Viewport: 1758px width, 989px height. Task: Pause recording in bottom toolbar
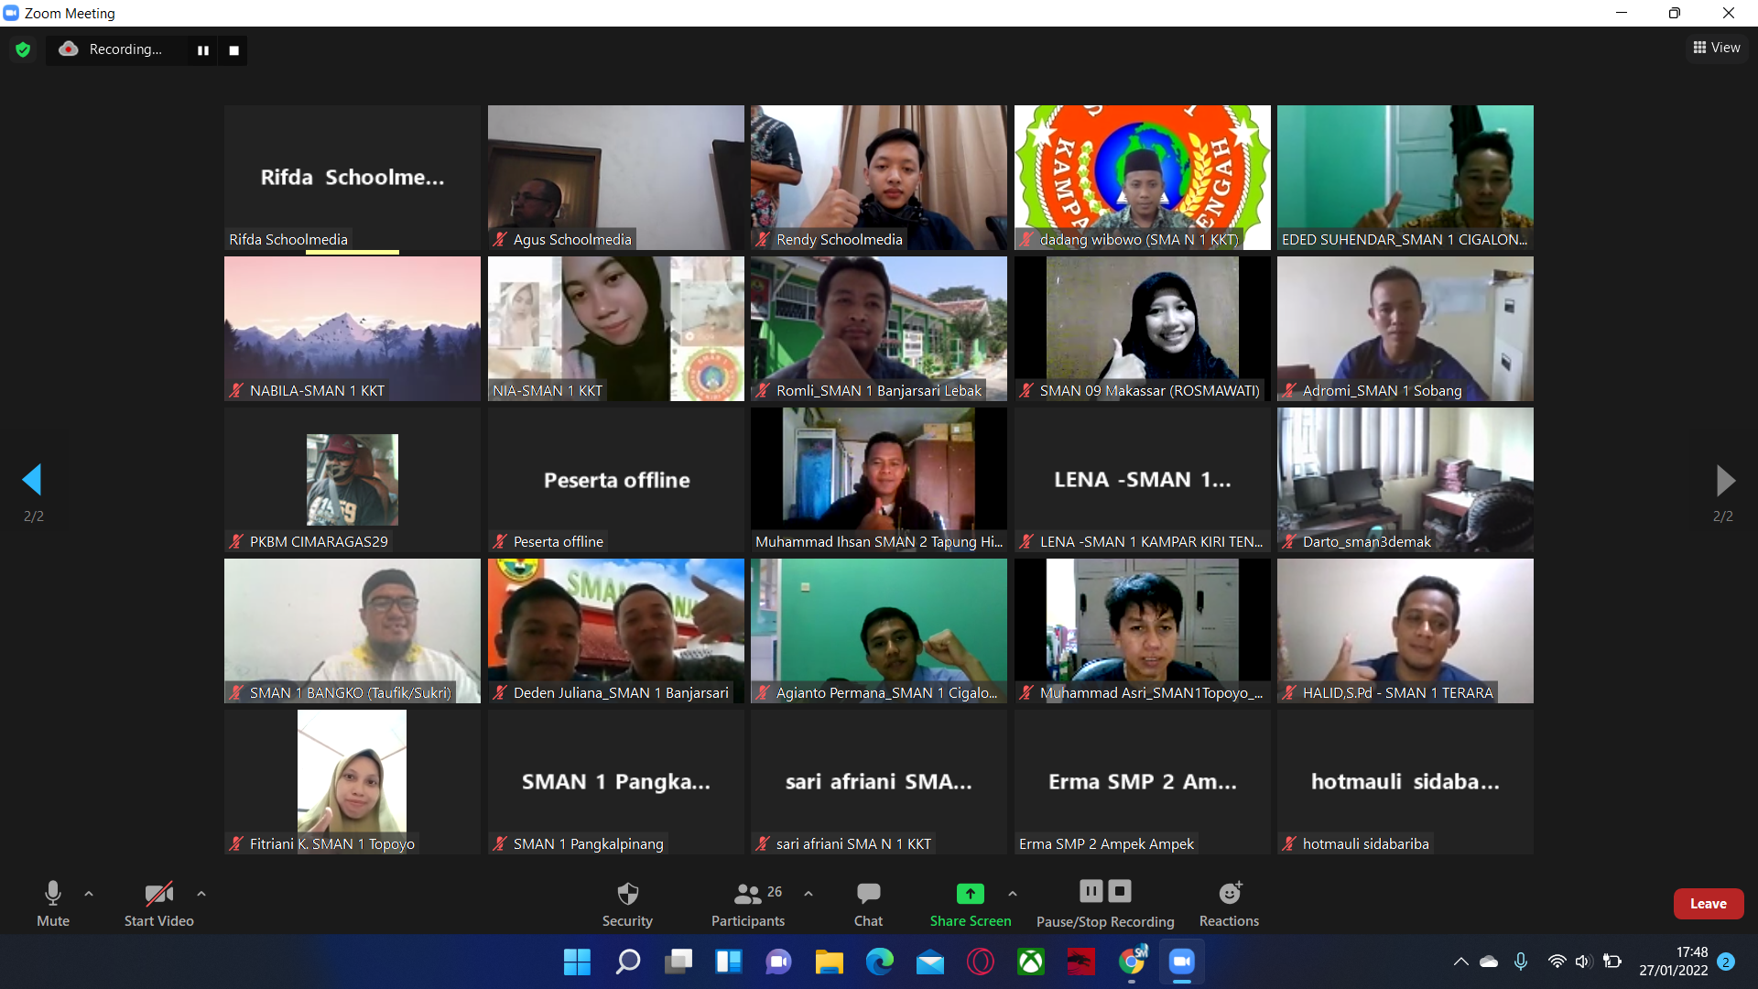click(x=1091, y=891)
